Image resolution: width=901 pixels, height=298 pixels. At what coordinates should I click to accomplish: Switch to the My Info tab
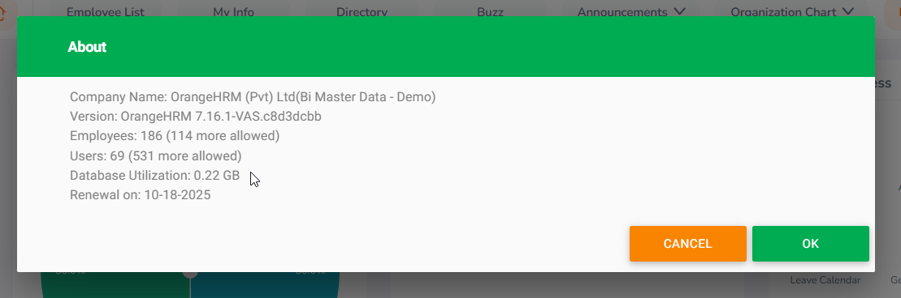click(x=233, y=12)
